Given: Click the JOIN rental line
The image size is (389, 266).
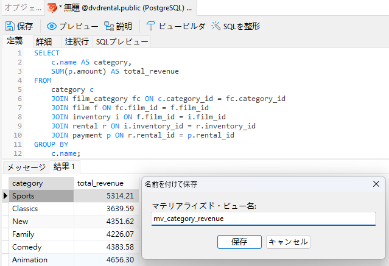Looking at the screenshot, I should pyautogui.click(x=153, y=126).
